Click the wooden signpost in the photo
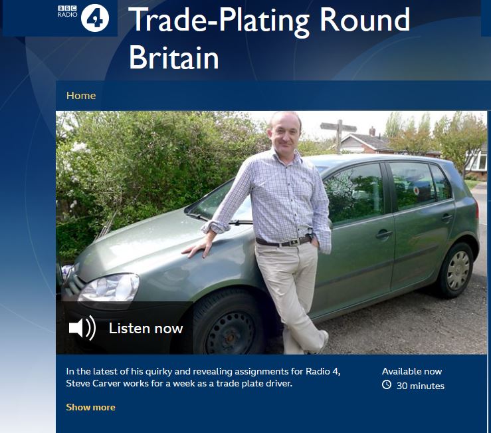Viewport: 491px width, 433px height. pyautogui.click(x=338, y=136)
